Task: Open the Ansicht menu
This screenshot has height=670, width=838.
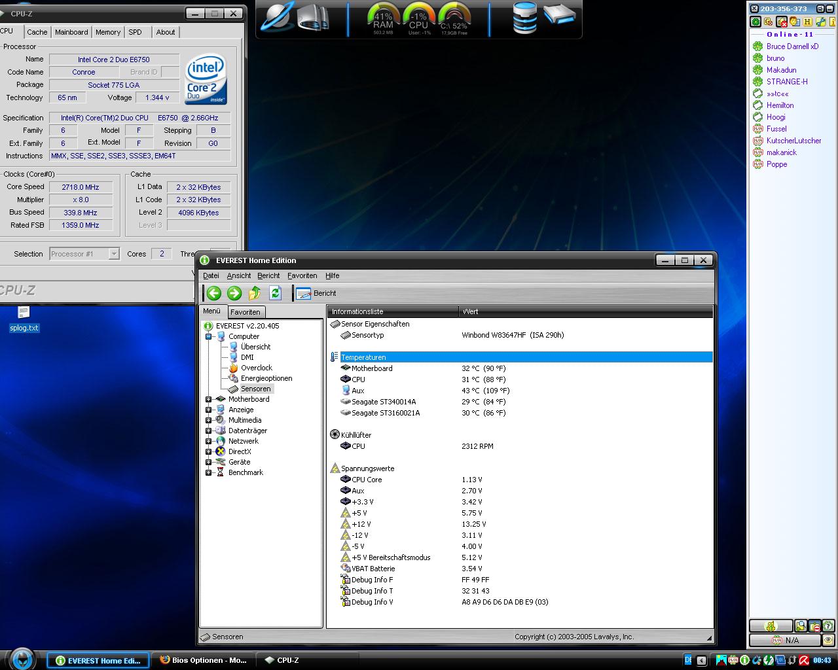Action: [x=239, y=275]
